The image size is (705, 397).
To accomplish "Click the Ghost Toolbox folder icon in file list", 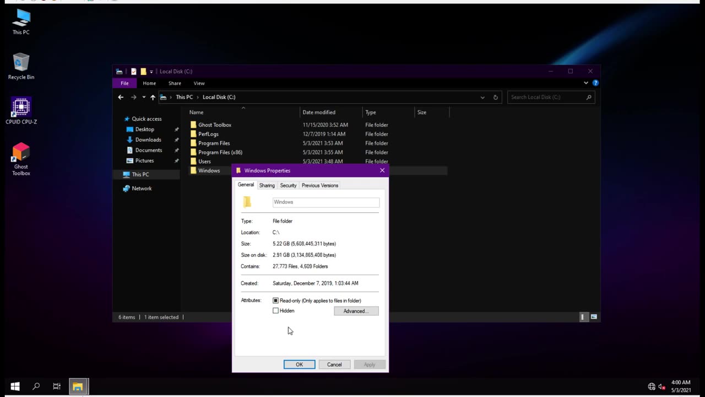I will click(x=193, y=125).
